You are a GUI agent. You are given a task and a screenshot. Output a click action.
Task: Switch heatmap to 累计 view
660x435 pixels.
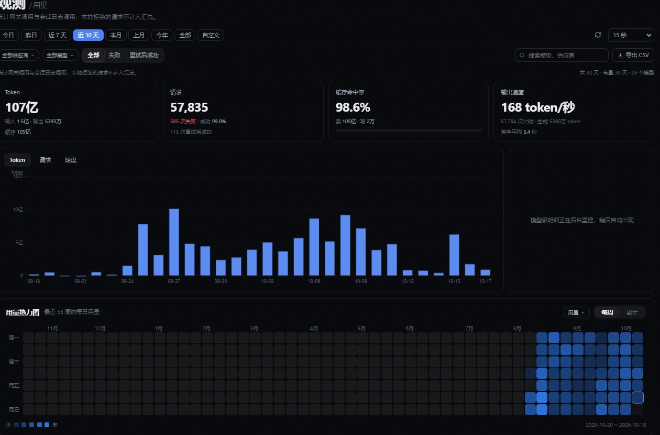(x=632, y=312)
